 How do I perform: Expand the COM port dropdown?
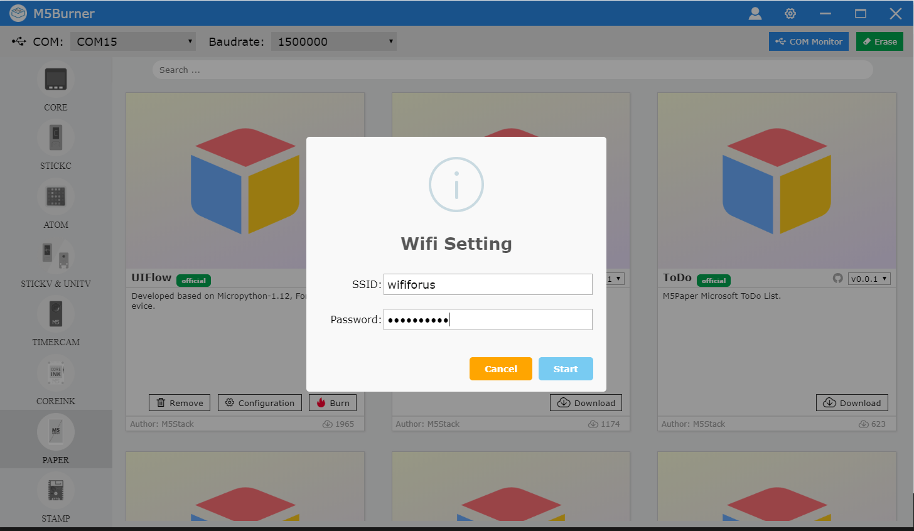pos(133,41)
